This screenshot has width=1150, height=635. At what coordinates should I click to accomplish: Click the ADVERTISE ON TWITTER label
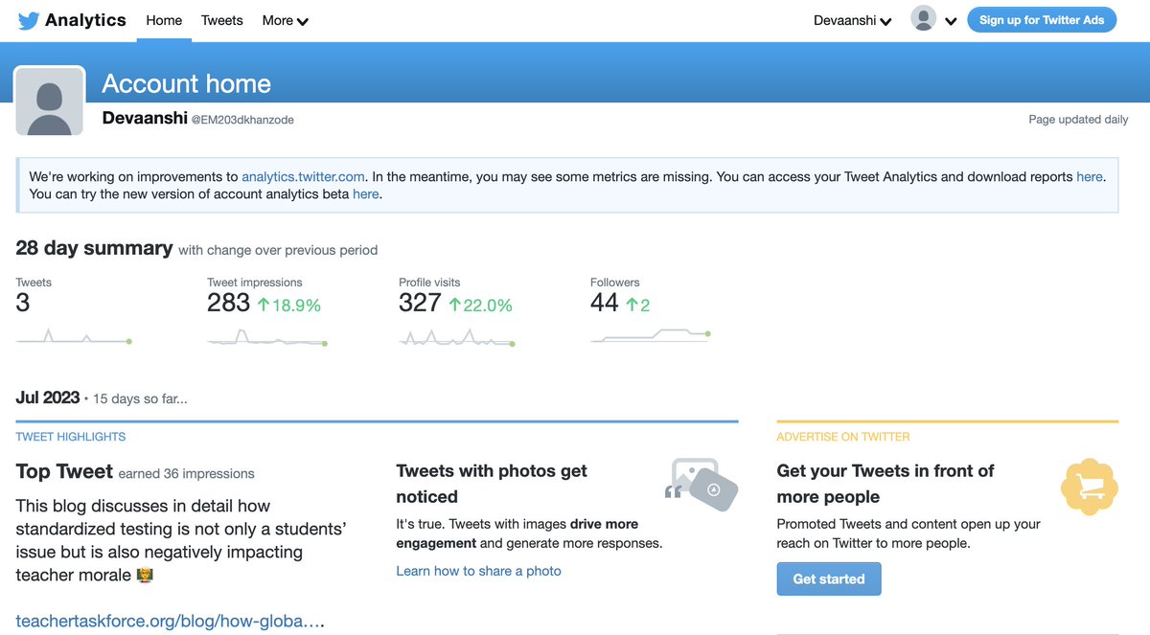pyautogui.click(x=843, y=437)
